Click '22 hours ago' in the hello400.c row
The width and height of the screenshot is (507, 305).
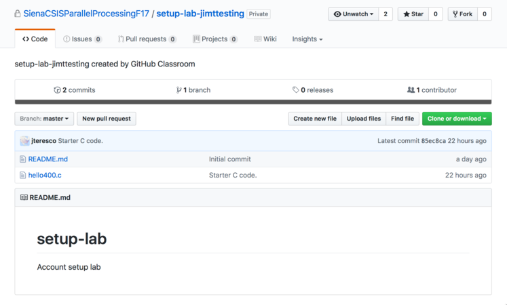(466, 176)
